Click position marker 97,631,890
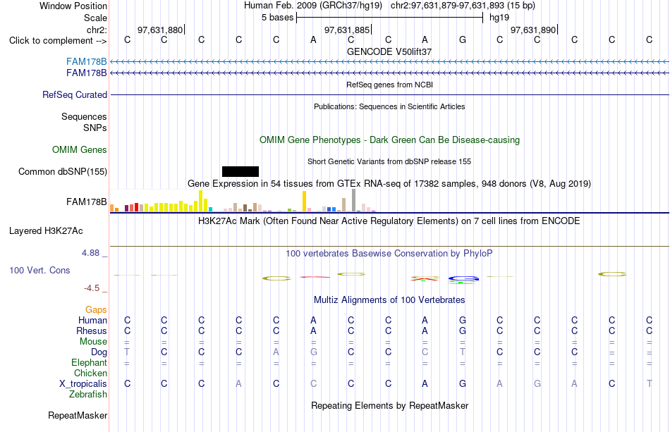The height and width of the screenshot is (432, 670). [533, 30]
